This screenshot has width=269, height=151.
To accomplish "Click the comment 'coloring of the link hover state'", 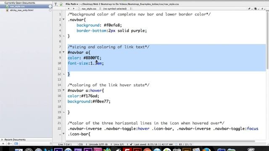I will pos(108,85).
